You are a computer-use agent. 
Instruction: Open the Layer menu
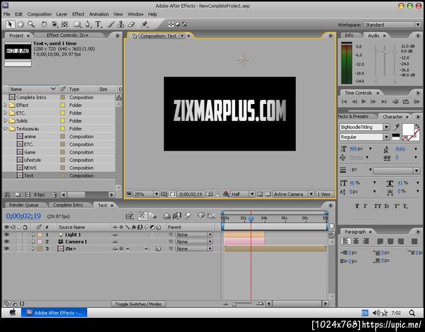(x=62, y=14)
